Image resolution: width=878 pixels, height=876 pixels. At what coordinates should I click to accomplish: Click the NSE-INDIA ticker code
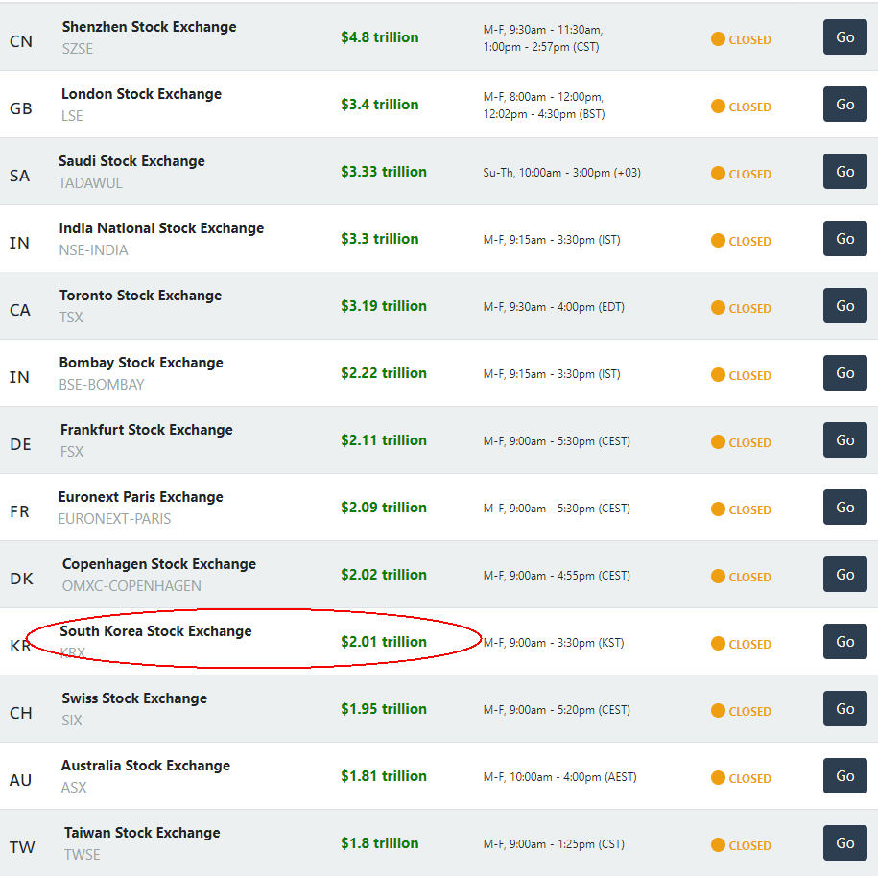(x=93, y=250)
